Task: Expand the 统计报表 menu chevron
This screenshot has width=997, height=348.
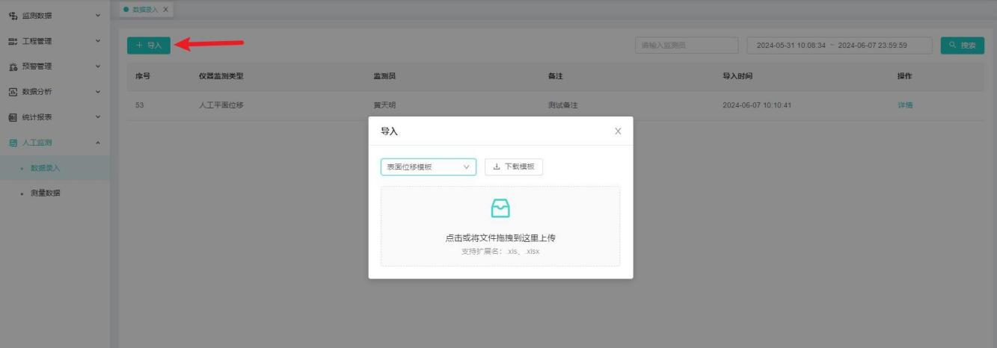Action: click(97, 117)
